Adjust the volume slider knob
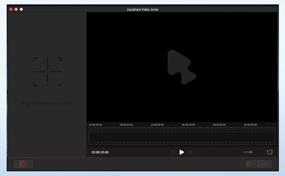The width and height of the screenshot is (285, 176). (251, 152)
